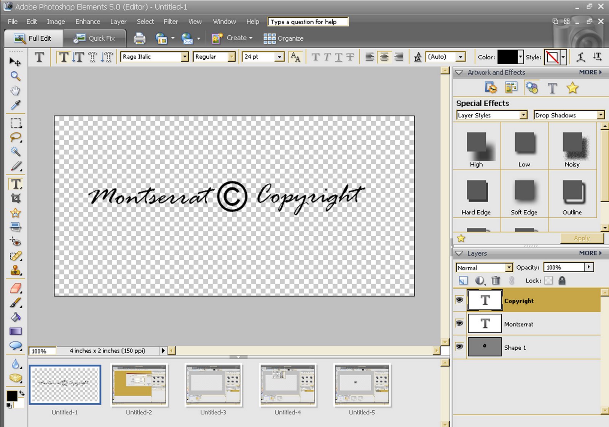Open Layers panel MORE menu
609x427 pixels.
(x=590, y=253)
